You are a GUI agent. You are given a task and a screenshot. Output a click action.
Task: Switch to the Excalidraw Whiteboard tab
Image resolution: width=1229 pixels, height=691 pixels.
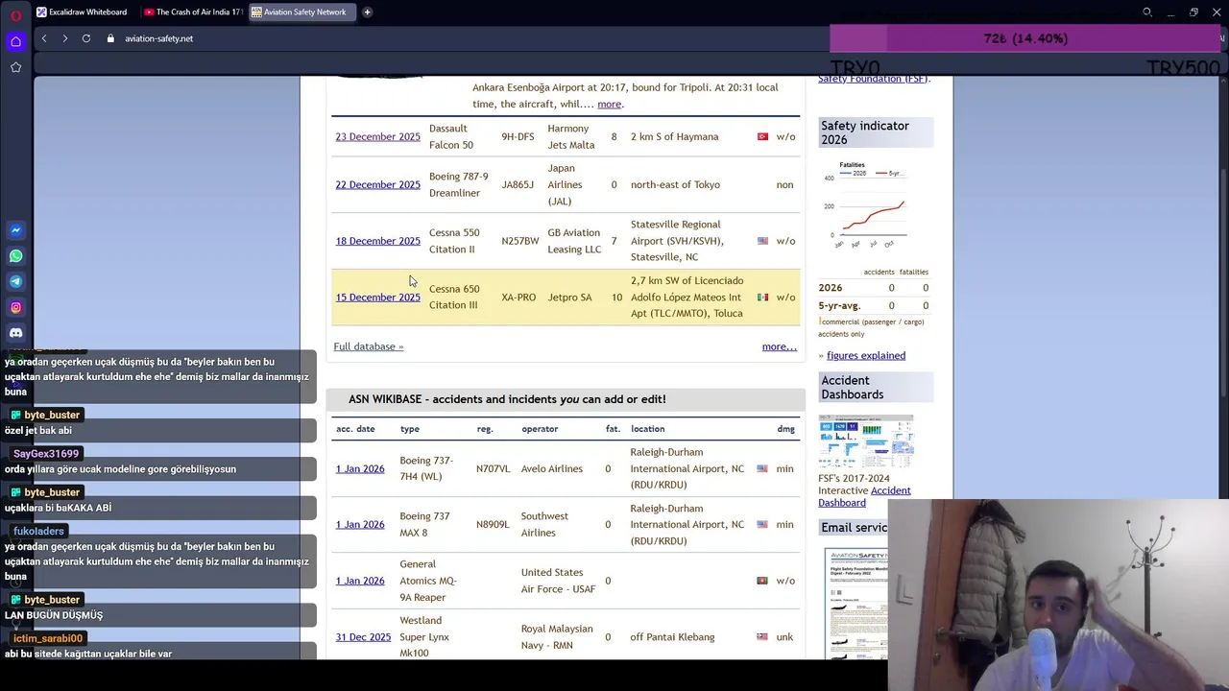[82, 12]
